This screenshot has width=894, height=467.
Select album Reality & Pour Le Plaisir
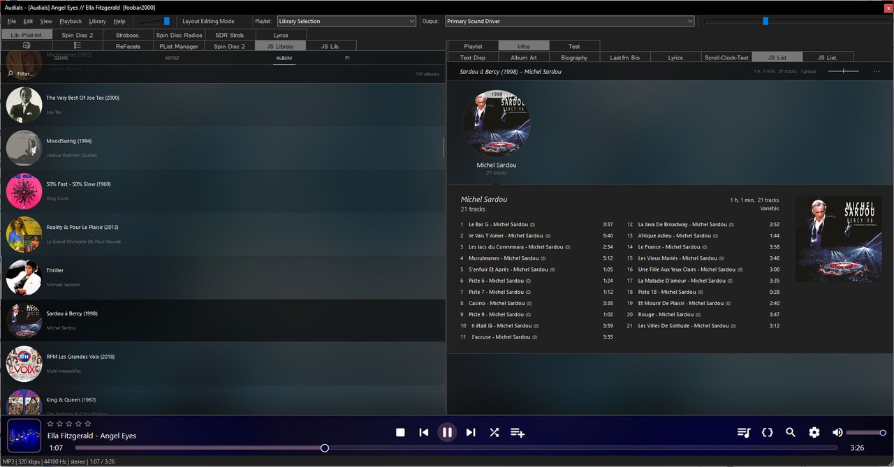click(x=223, y=235)
